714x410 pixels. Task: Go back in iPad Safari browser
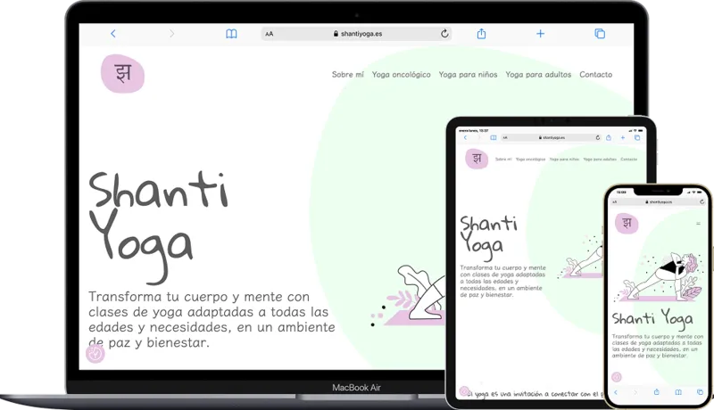[x=465, y=137]
